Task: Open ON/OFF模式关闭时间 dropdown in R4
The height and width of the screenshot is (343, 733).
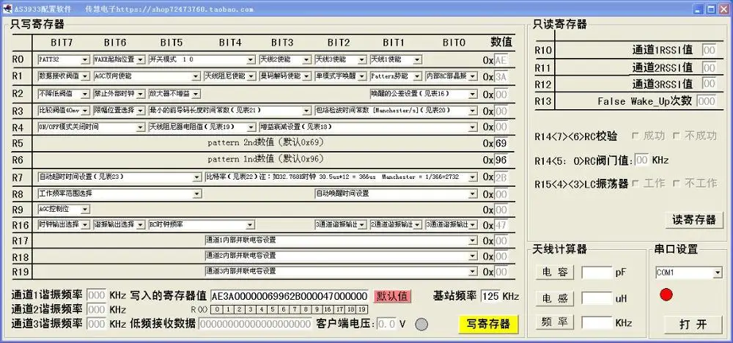Action: (91, 127)
